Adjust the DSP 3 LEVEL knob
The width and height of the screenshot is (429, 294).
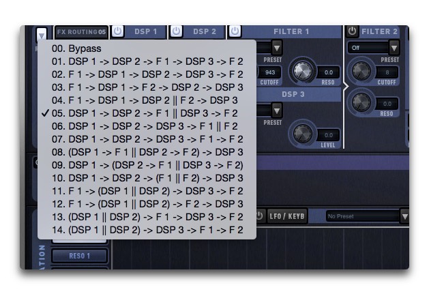[302, 133]
